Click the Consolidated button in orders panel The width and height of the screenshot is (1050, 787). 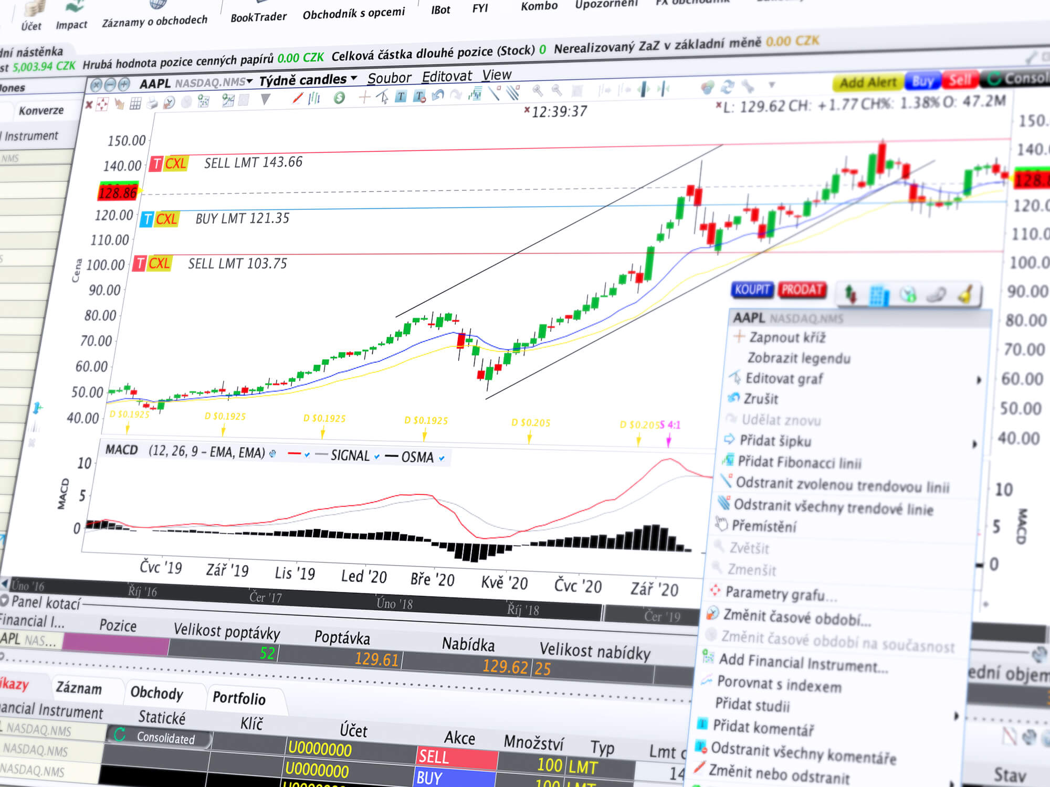[x=160, y=737]
